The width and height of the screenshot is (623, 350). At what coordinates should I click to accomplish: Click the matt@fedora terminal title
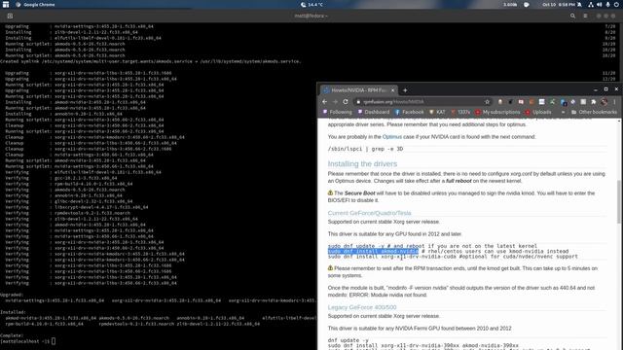(311, 16)
